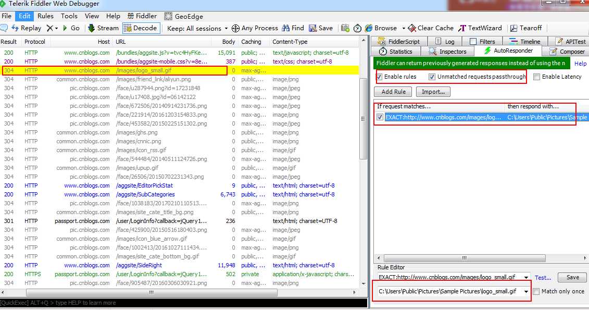This screenshot has height=310, width=589.
Task: Switch to the Inspectors tab
Action: point(447,52)
